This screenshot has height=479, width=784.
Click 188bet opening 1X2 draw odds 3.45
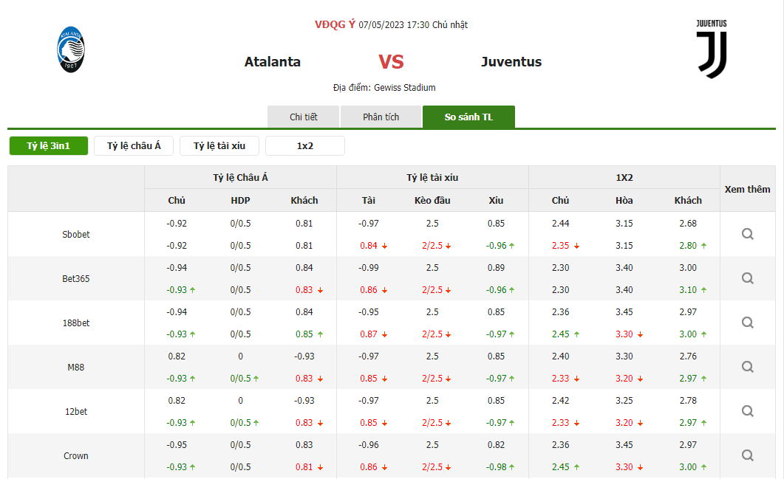[624, 311]
